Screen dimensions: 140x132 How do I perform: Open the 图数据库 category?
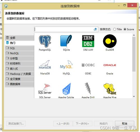(x=20, y=84)
